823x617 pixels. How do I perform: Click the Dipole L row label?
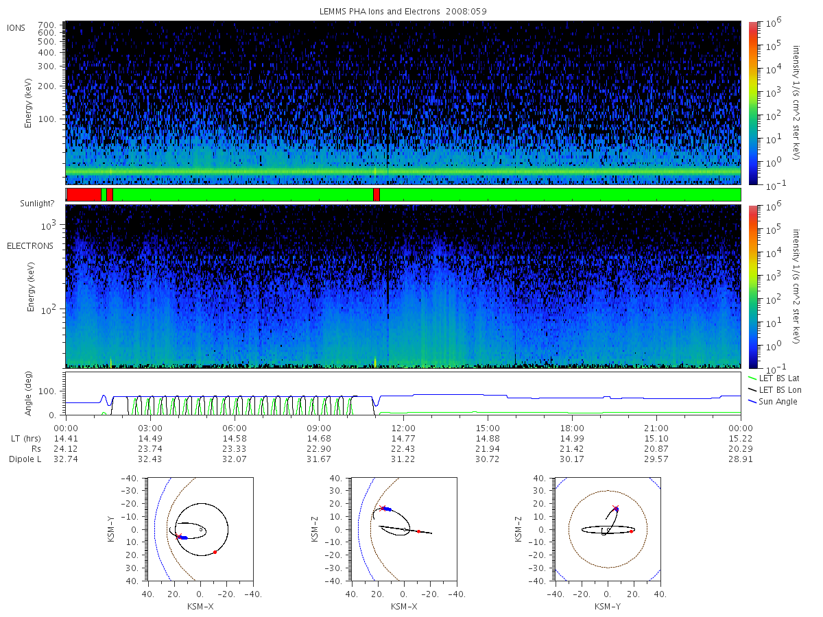coord(25,459)
